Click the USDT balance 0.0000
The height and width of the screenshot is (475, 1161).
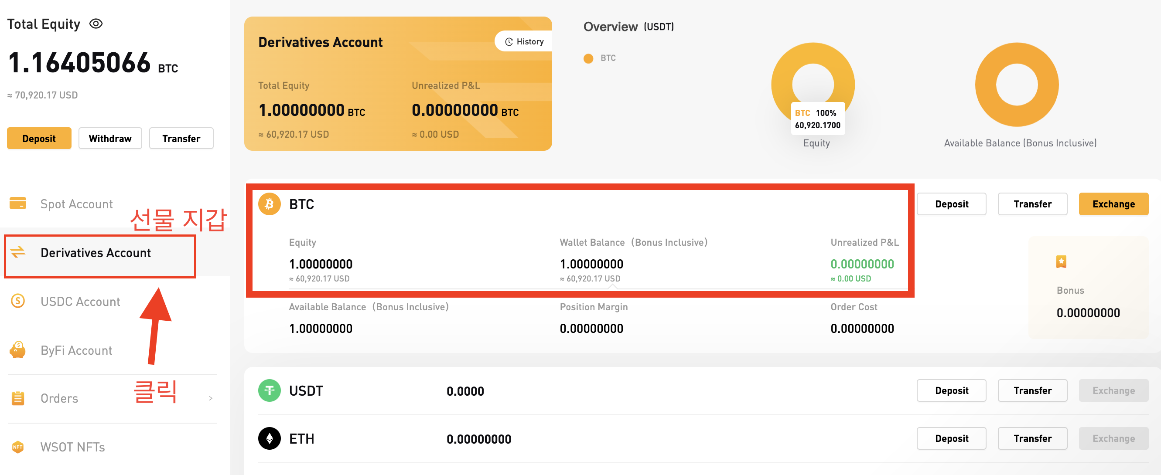(465, 391)
